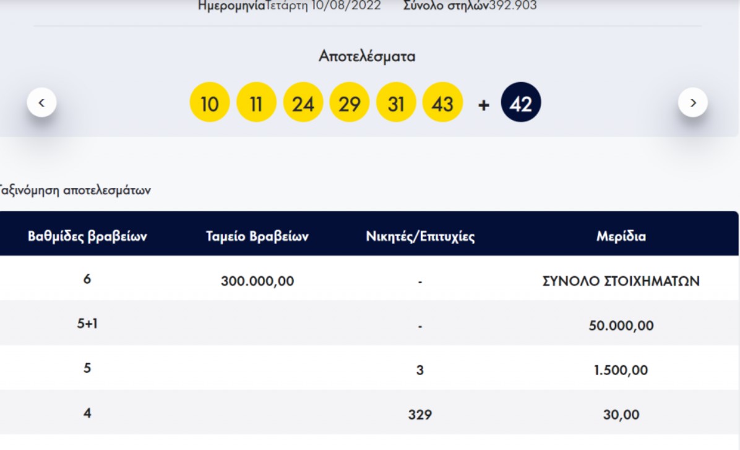Screen dimensions: 740x450
Task: Select the yellow ball numbered 11
Action: 256,102
